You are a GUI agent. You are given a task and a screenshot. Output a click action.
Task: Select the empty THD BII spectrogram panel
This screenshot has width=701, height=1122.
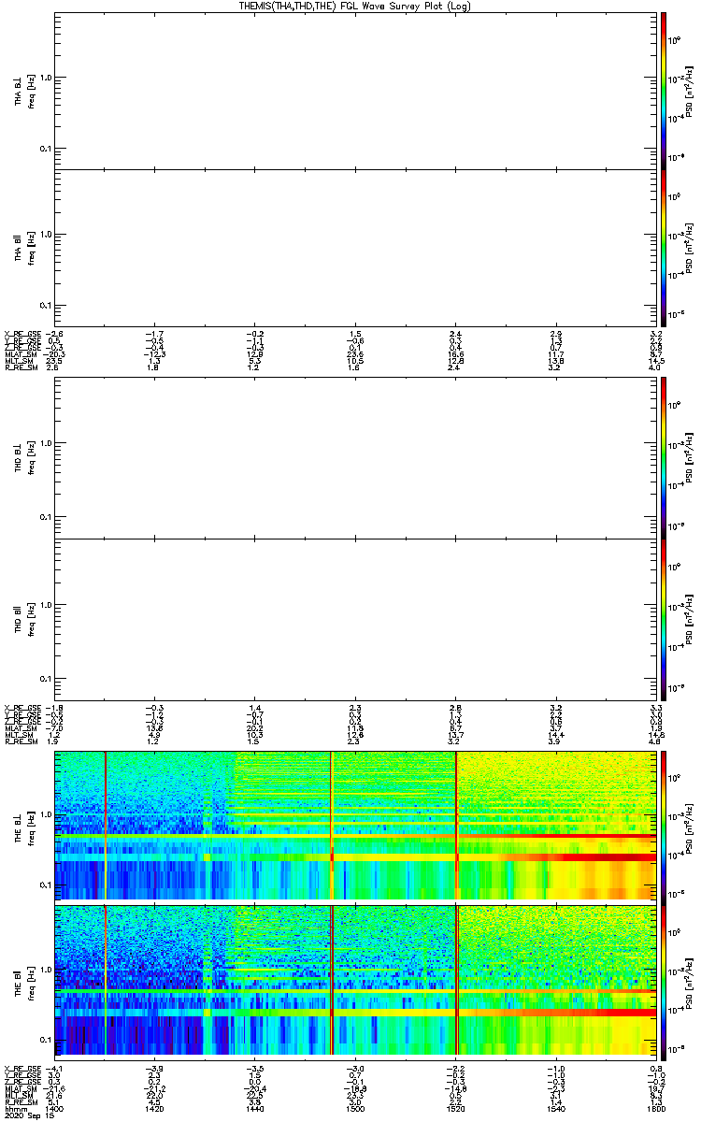click(x=354, y=618)
